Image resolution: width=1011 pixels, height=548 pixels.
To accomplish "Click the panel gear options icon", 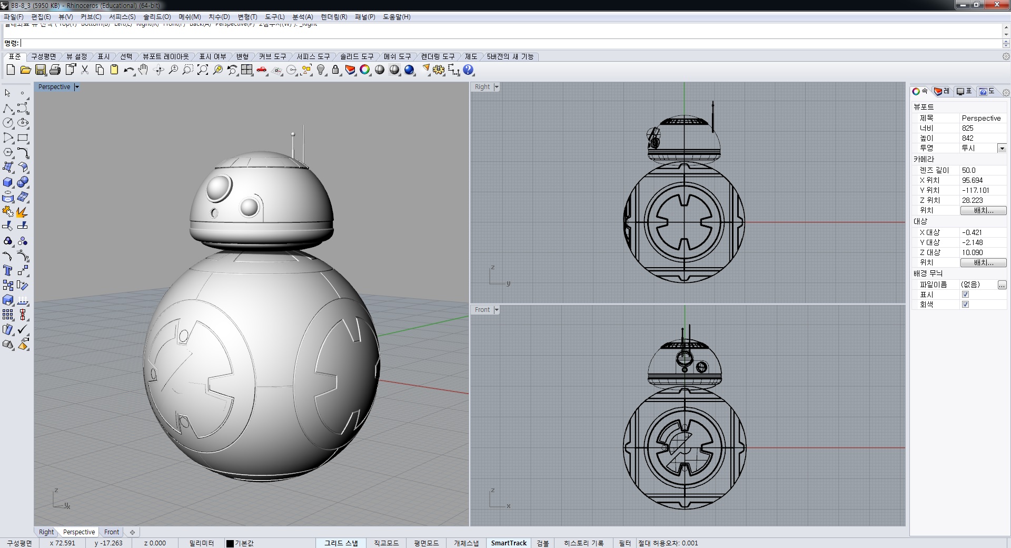I will pos(1006,93).
